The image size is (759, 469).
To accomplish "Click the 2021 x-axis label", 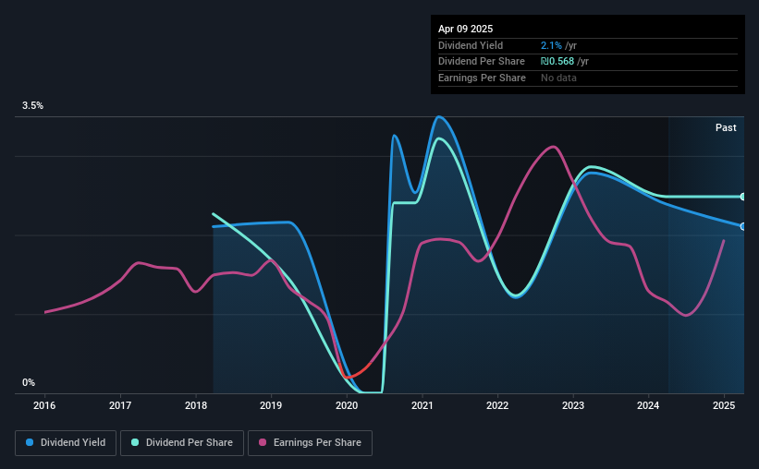I will click(x=422, y=405).
